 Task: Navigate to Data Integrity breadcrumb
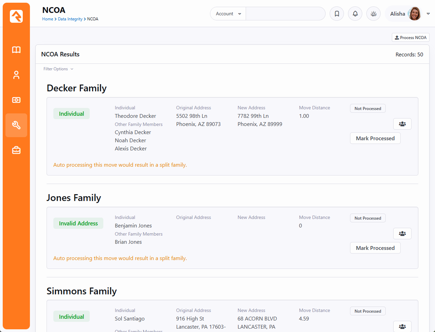(x=70, y=19)
